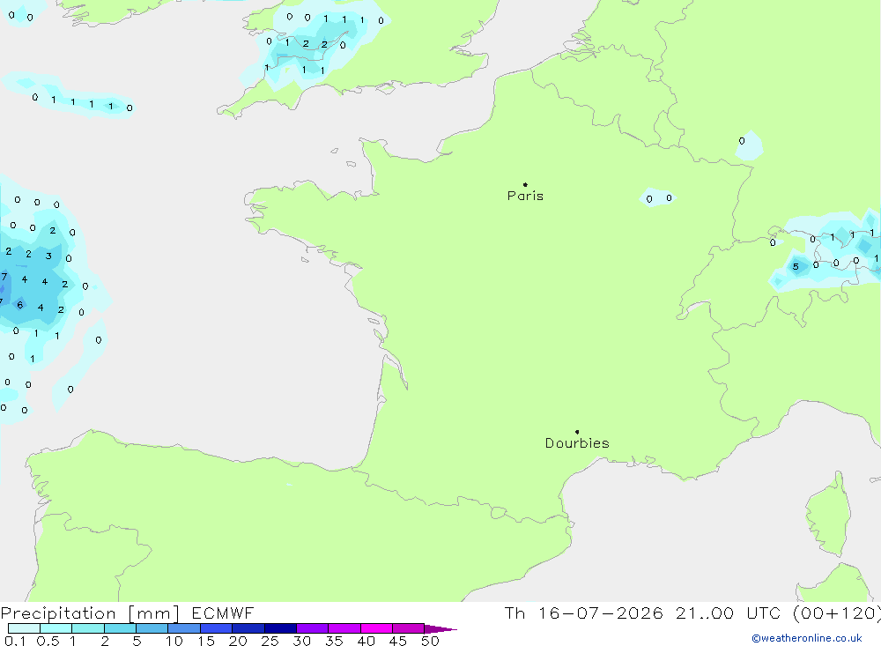Pick the 30–35 mm legend swatch

[x=313, y=628]
